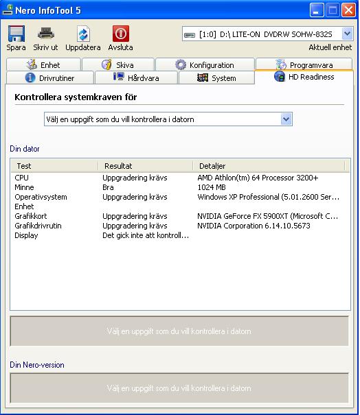The width and height of the screenshot is (360, 415).
Task: Click the 'Uppgradering krävs' result for CPU
Action: (x=135, y=178)
